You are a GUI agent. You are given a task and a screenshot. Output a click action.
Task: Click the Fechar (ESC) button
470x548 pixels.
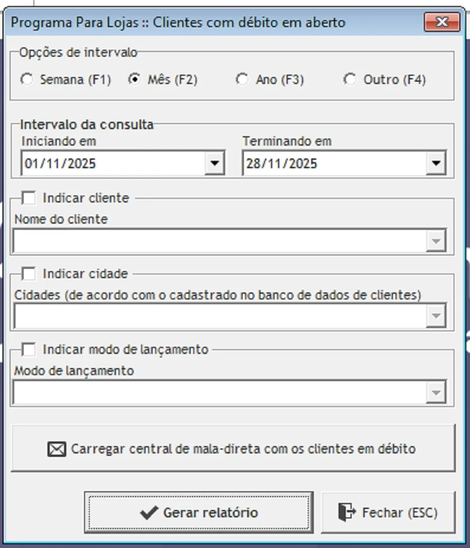[388, 512]
